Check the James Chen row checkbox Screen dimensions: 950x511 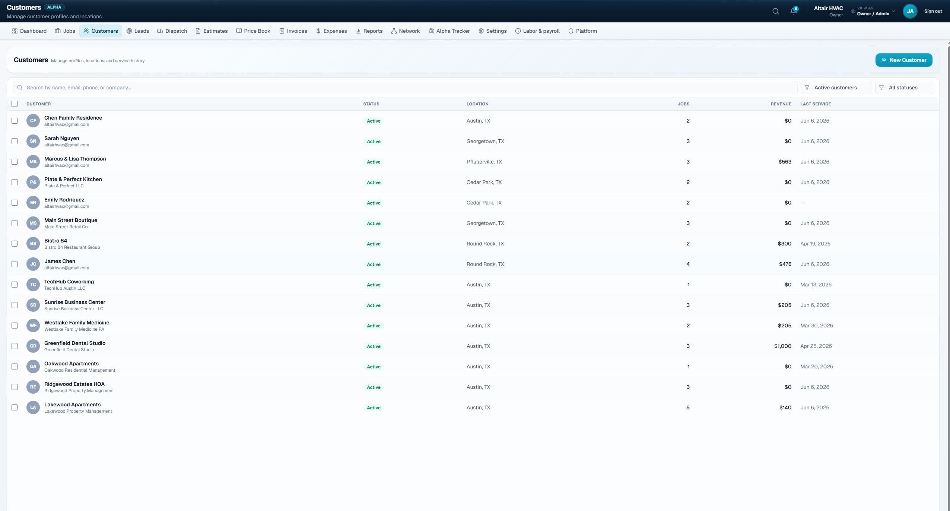(15, 264)
